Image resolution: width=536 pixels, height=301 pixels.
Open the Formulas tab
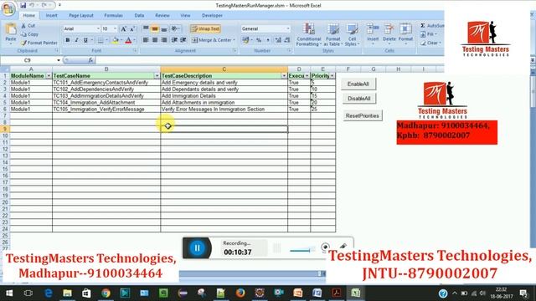(x=113, y=15)
